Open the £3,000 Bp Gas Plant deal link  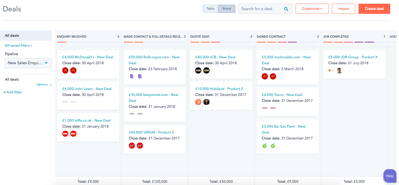284,129
